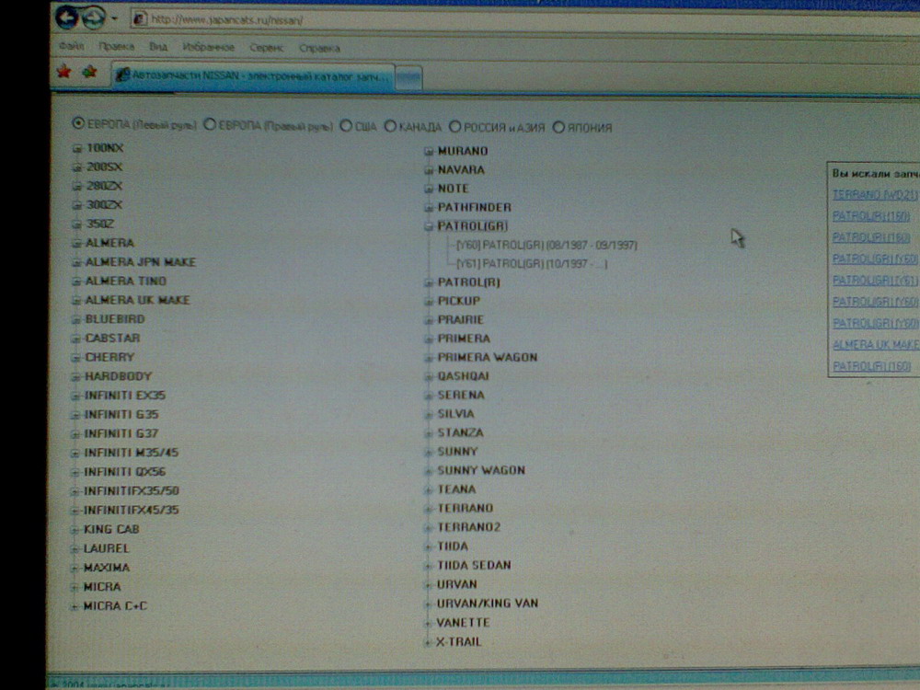The image size is (920, 690).
Task: Open the Правка menu
Action: click(x=116, y=46)
